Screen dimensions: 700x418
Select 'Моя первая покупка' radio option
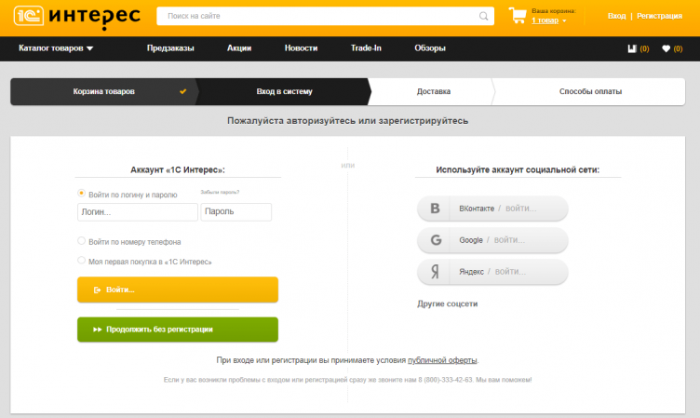click(82, 262)
